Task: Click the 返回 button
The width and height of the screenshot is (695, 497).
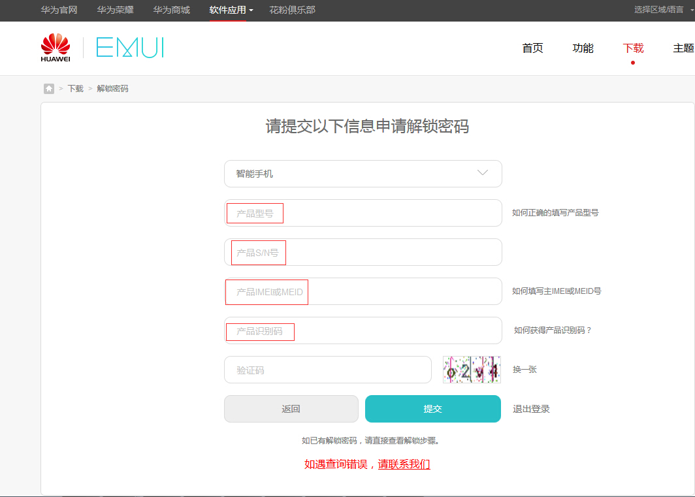Action: pos(291,409)
